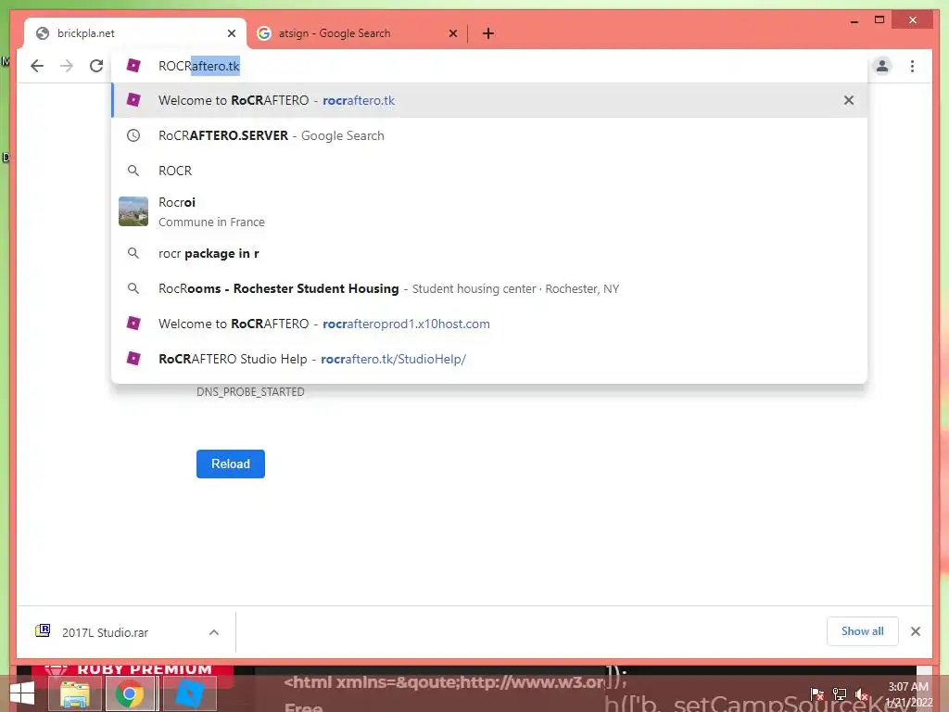Click the Chrome icon in the taskbar
This screenshot has width=949, height=712.
[130, 693]
